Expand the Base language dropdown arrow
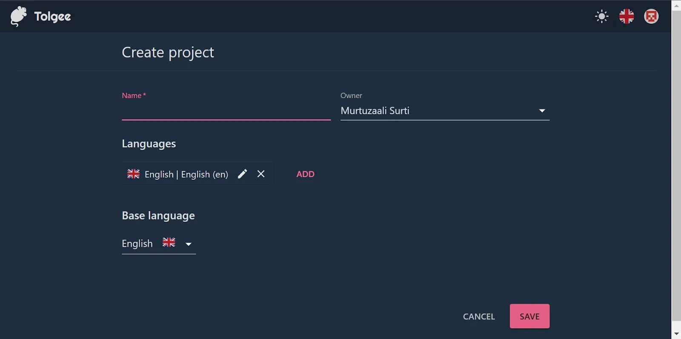The height and width of the screenshot is (339, 681). 188,244
